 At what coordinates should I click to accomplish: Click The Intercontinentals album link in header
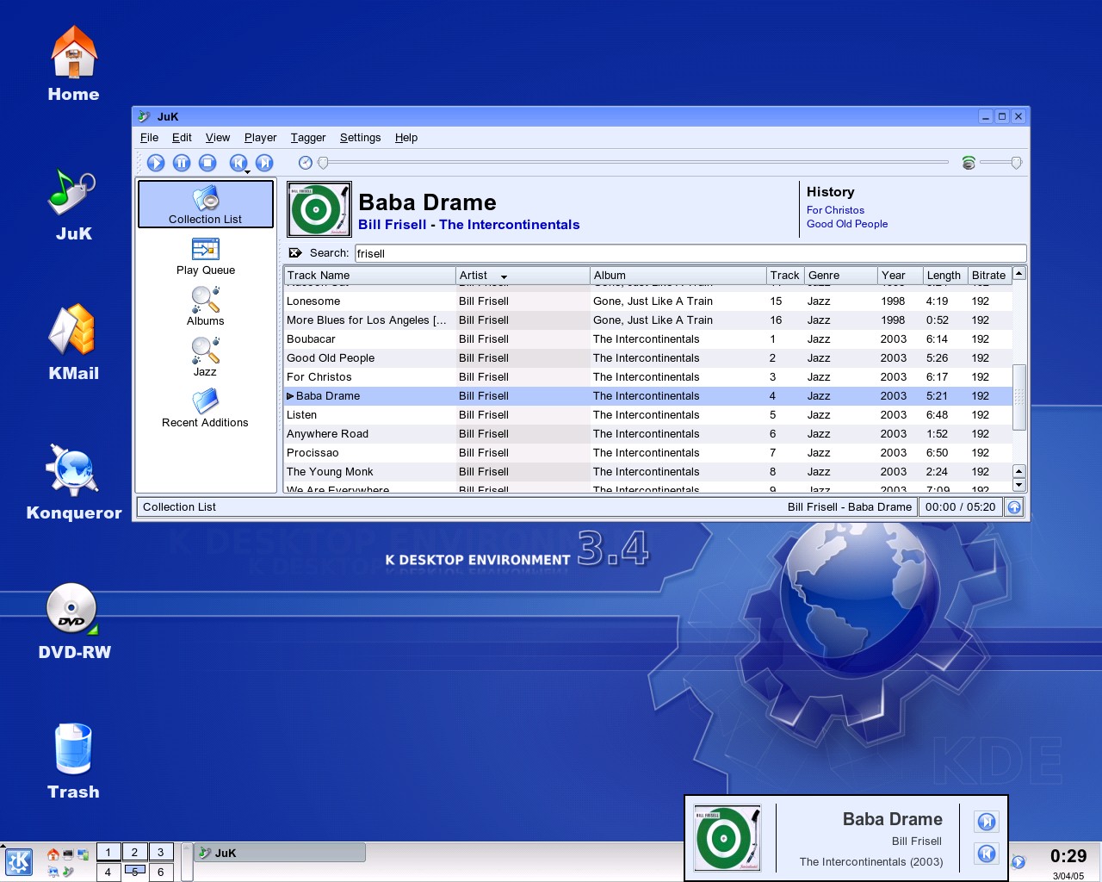click(x=510, y=225)
